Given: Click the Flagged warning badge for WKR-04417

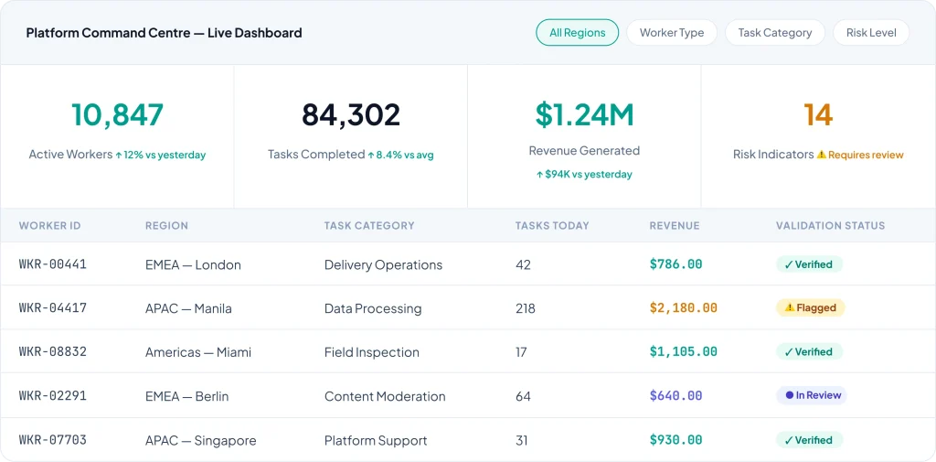Looking at the screenshot, I should coord(810,308).
